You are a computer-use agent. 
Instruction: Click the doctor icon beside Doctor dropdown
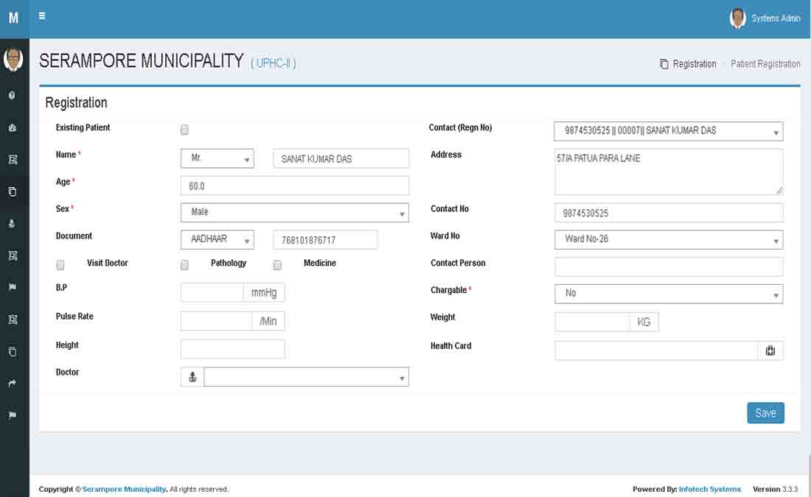tap(192, 378)
